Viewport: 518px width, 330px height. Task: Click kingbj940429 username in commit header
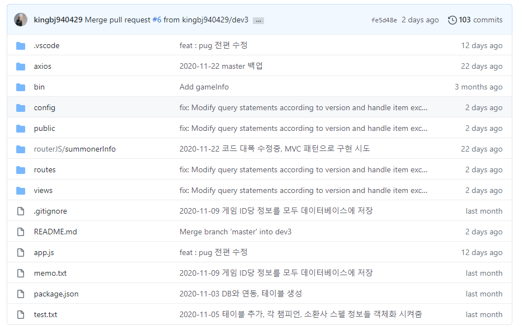pos(58,20)
